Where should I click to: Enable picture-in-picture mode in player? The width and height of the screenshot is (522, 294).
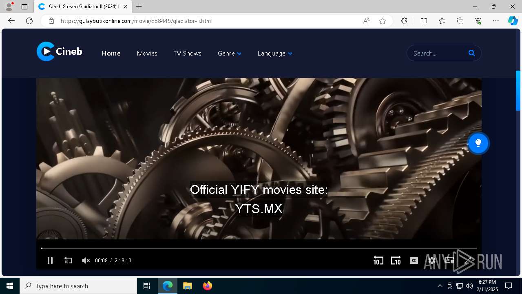click(450, 261)
